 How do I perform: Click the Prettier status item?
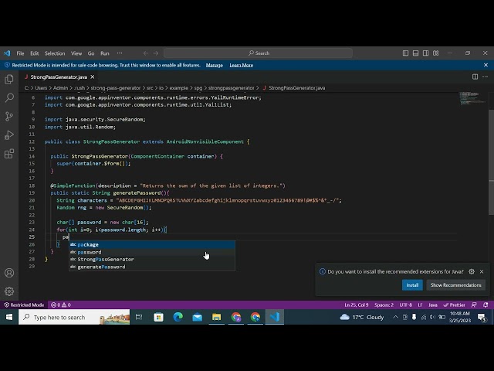[x=454, y=305]
